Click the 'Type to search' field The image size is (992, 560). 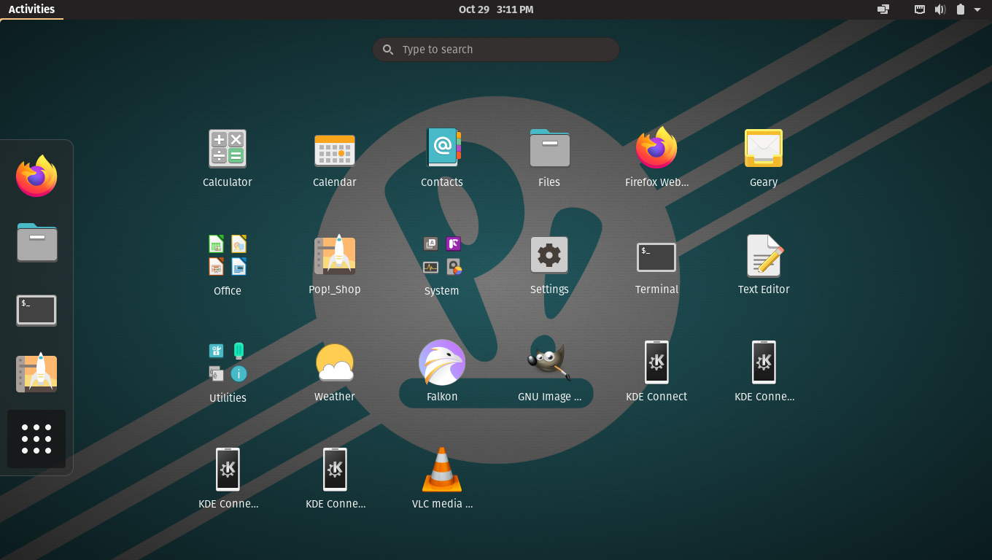pos(496,50)
